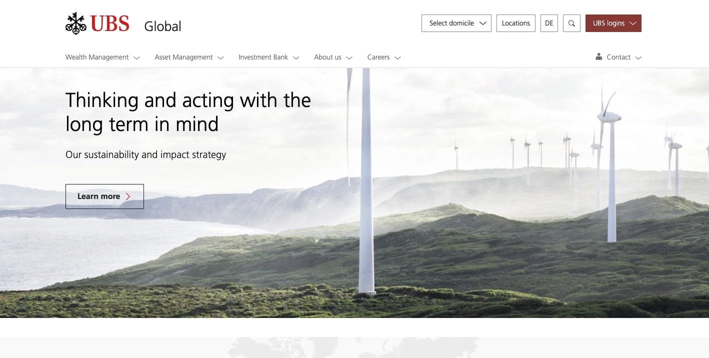Click the UBS red wordmark

[109, 23]
